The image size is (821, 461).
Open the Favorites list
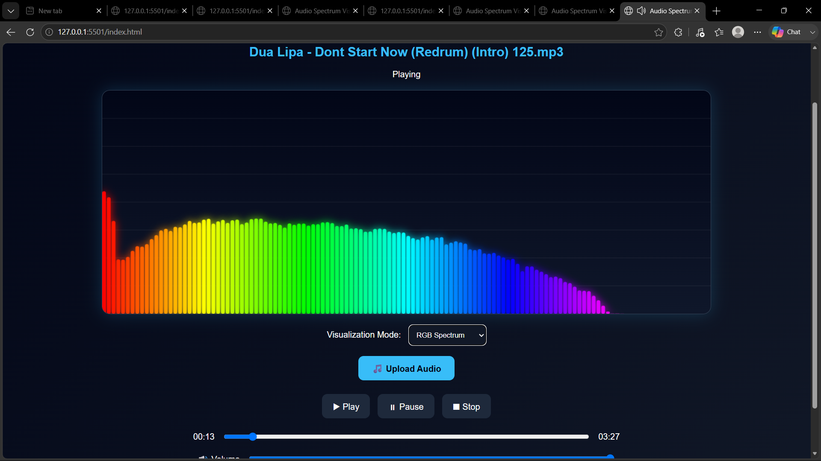(719, 32)
